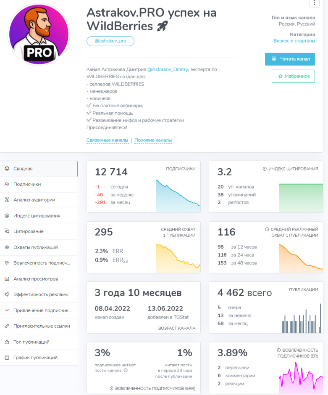This screenshot has width=328, height=395.
Task: Click the Подписчики people icon
Action: pos(7,184)
